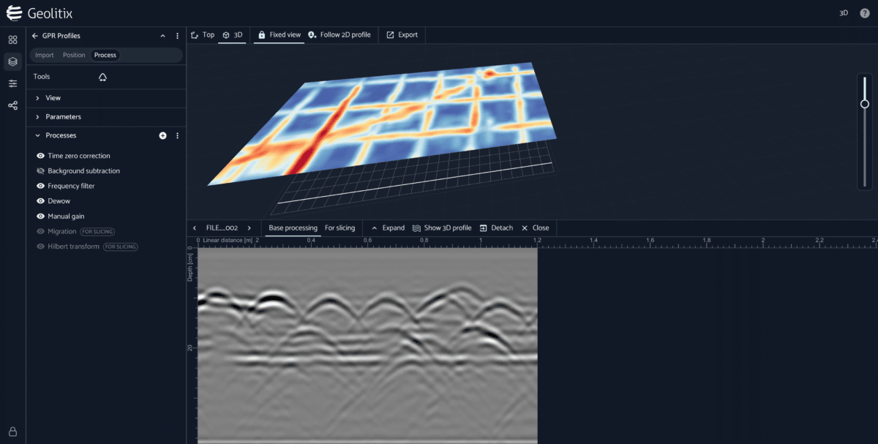Screen dimensions: 878x444
Task: Open the layers icon in left sidebar
Action: coord(12,61)
